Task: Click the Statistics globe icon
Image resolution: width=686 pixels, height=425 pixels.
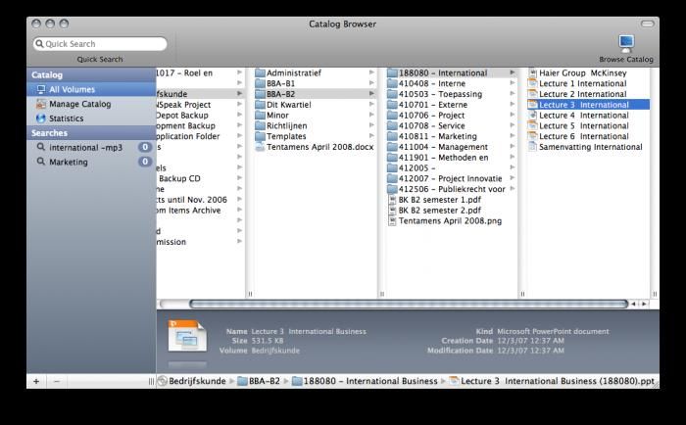Action: [x=41, y=118]
